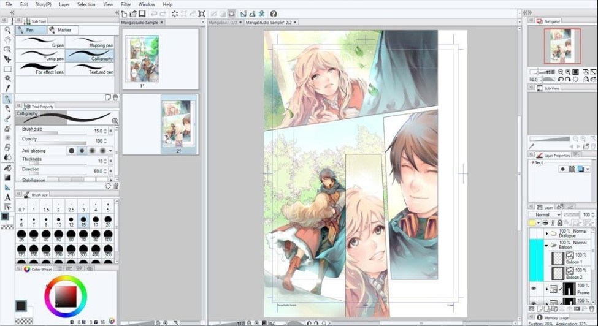Select the Textured pen sub tool
The height and width of the screenshot is (326, 598).
coord(90,69)
